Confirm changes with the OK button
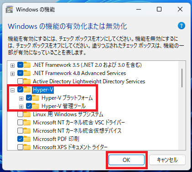This screenshot has width=192, height=172. (126, 160)
